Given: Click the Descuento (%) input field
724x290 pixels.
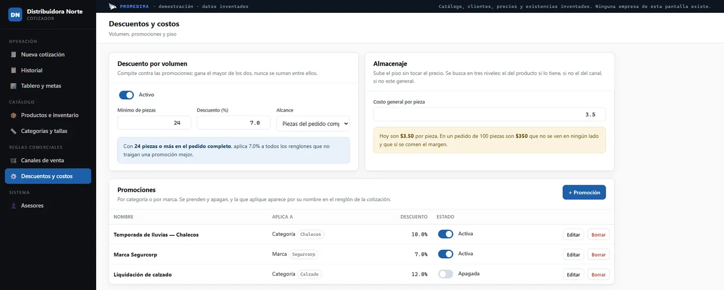Looking at the screenshot, I should tap(234, 123).
